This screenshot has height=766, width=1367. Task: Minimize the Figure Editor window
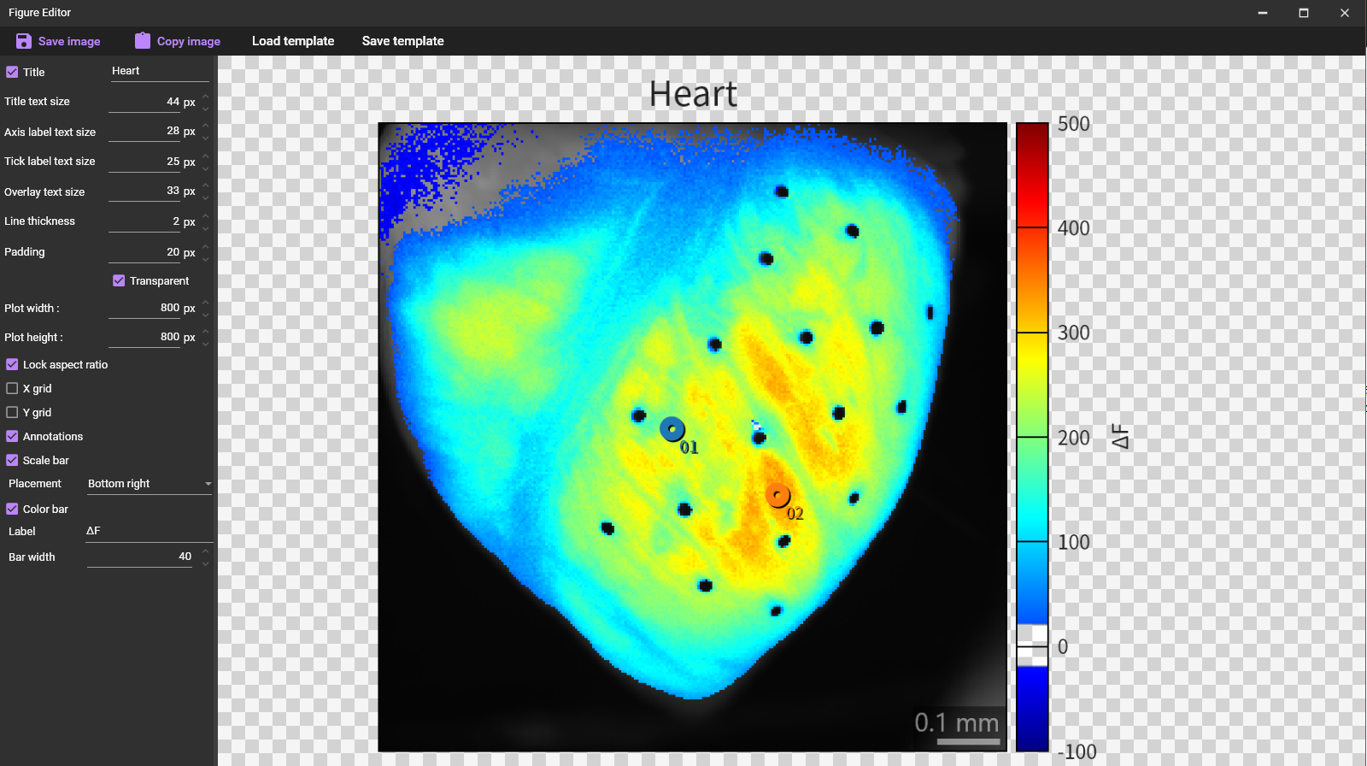(x=1263, y=13)
